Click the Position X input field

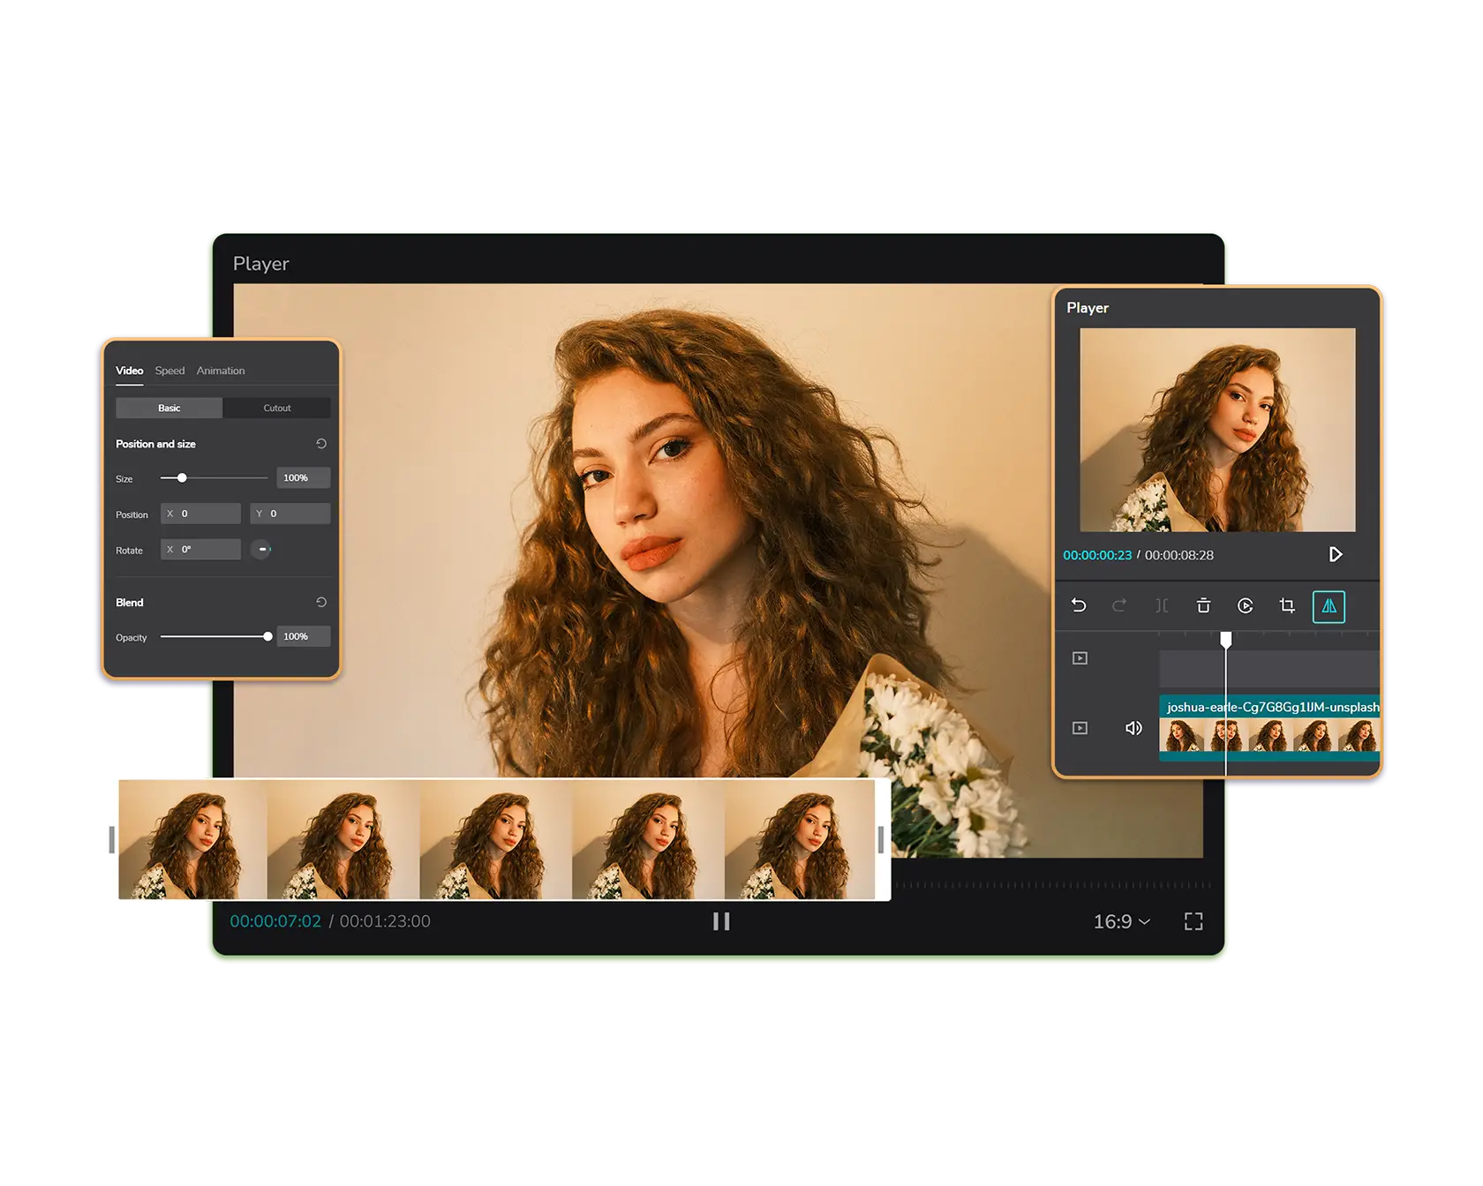200,514
